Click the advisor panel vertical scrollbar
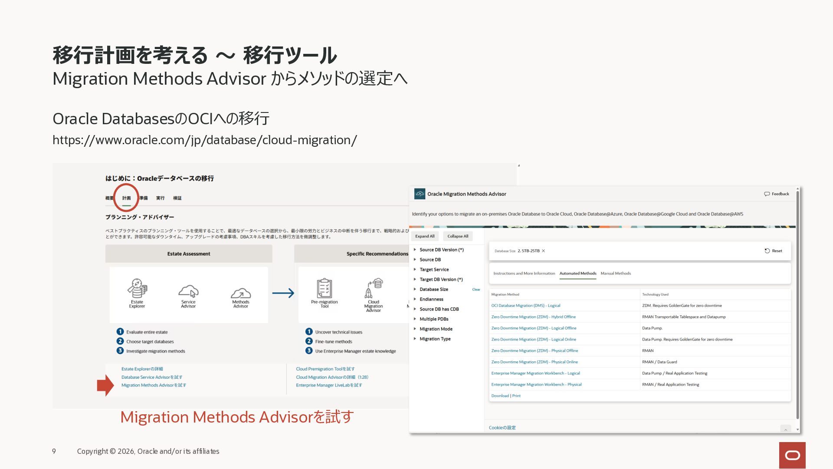The height and width of the screenshot is (469, 833). 797,304
